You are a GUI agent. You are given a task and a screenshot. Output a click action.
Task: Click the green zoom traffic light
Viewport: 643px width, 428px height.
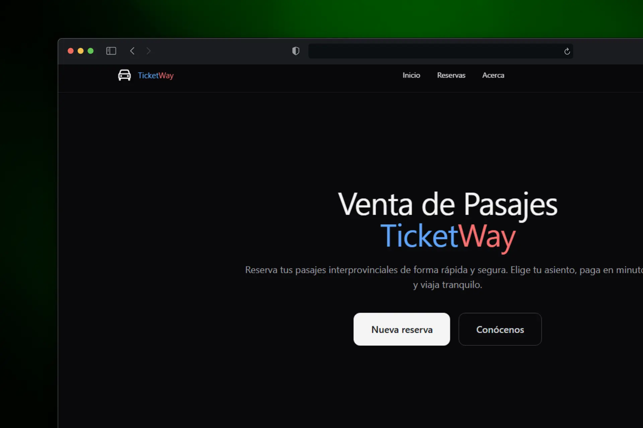coord(90,51)
